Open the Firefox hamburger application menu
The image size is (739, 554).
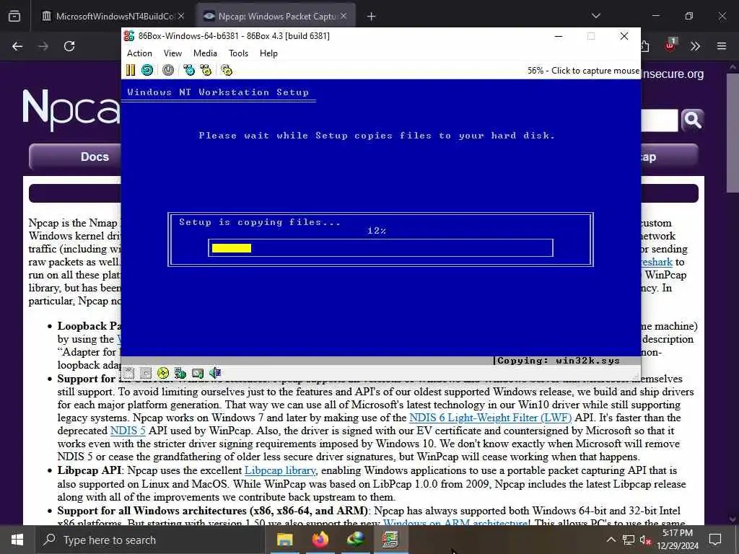[722, 46]
